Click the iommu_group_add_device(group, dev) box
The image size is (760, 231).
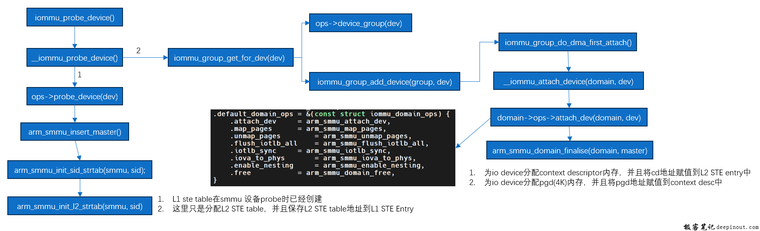click(384, 82)
